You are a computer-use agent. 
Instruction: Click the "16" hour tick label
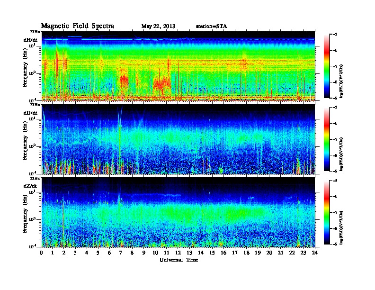click(223, 253)
